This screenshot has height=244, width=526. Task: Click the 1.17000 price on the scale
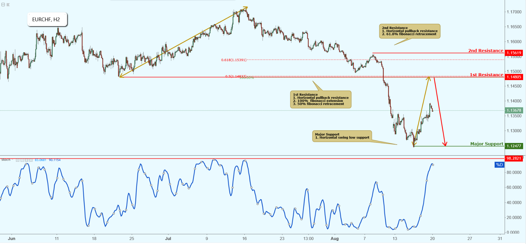pos(514,12)
